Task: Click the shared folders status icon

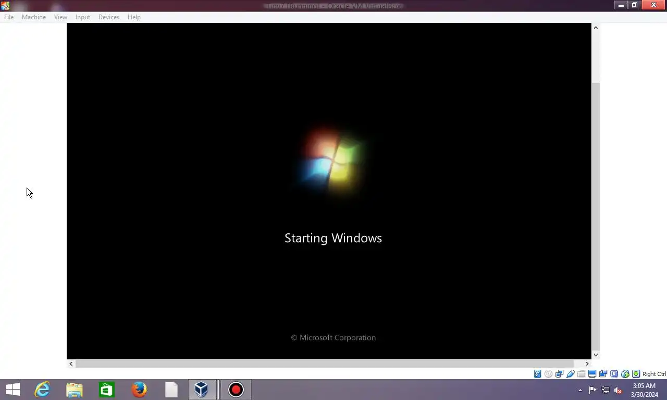Action: pyautogui.click(x=581, y=374)
